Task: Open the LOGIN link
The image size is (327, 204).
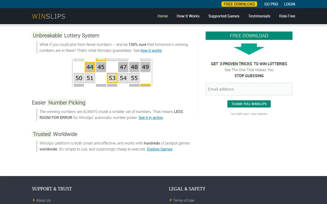Action: (x=290, y=4)
